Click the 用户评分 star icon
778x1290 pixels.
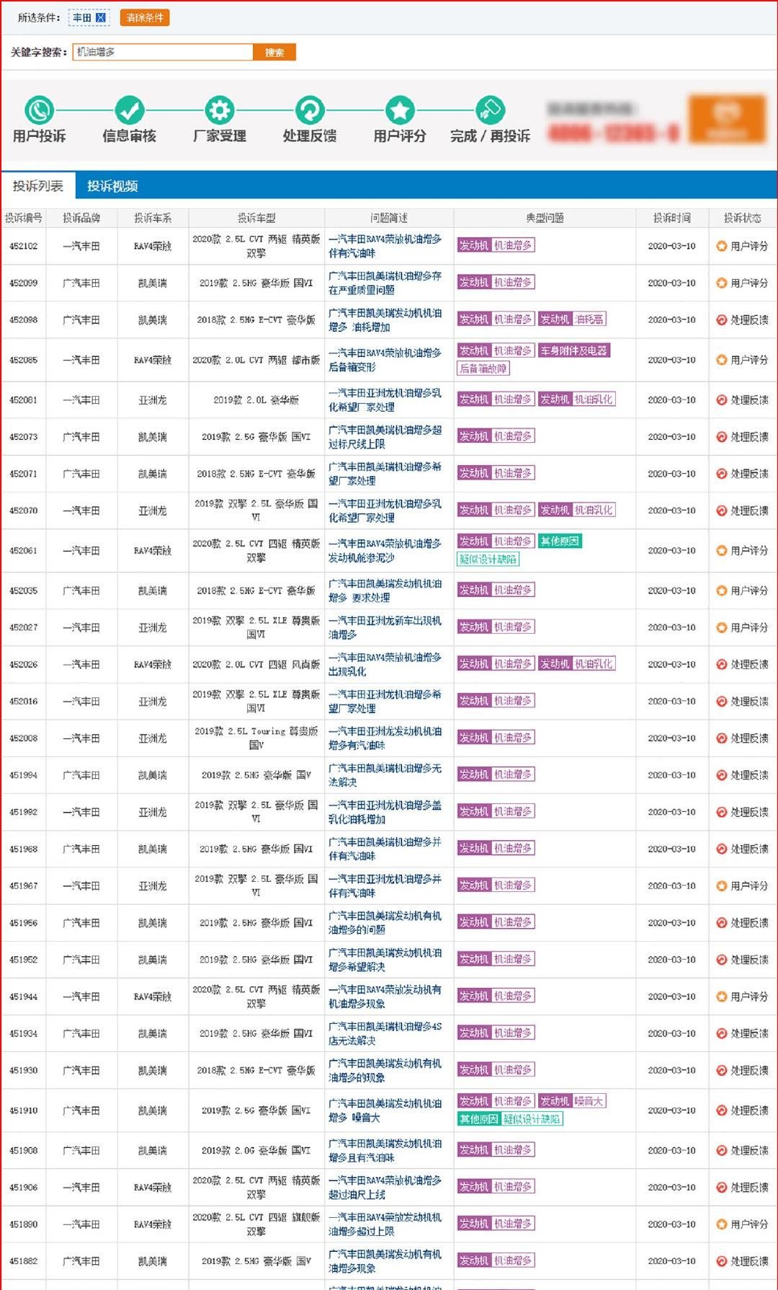400,110
